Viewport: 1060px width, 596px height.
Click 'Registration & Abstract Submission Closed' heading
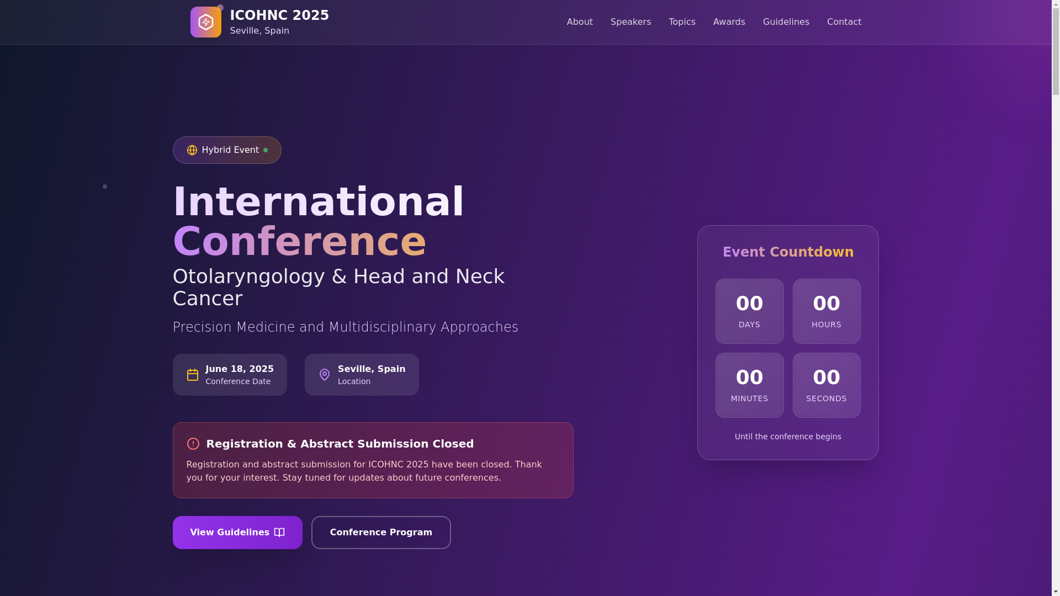[340, 444]
